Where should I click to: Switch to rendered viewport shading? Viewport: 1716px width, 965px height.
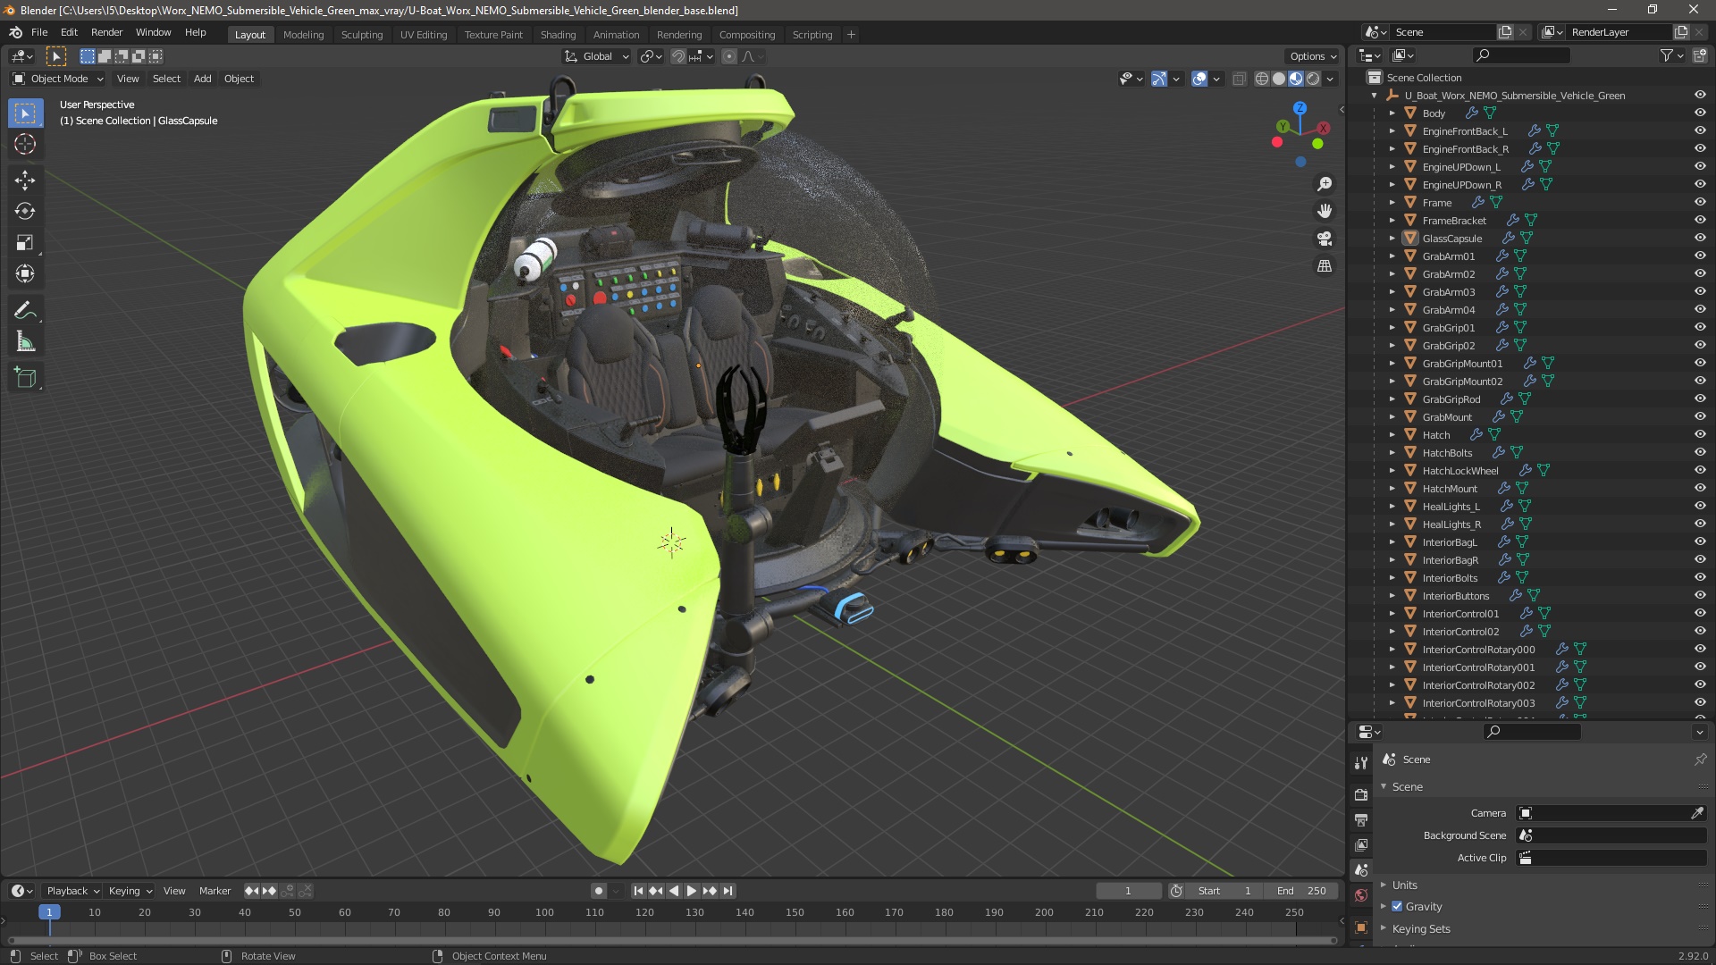point(1313,79)
